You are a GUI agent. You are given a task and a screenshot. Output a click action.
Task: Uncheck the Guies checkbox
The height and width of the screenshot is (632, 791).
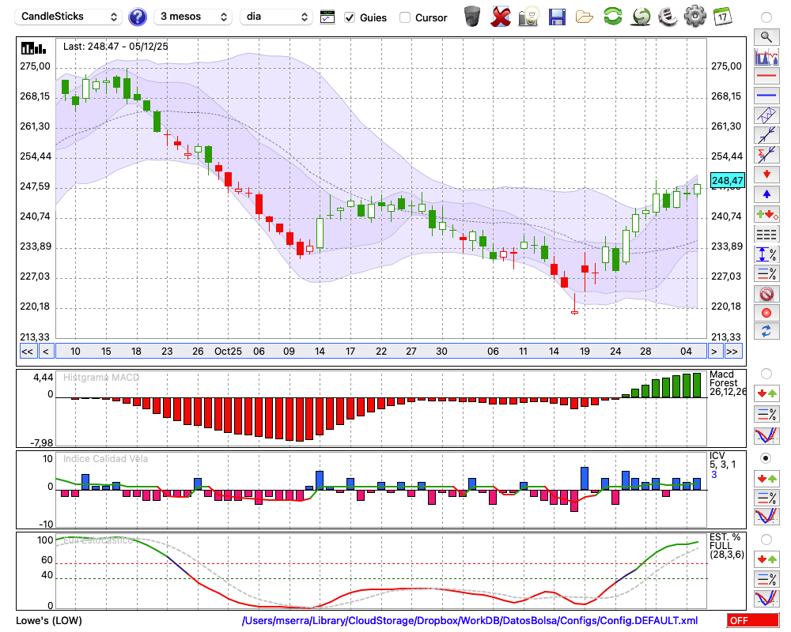coord(349,17)
